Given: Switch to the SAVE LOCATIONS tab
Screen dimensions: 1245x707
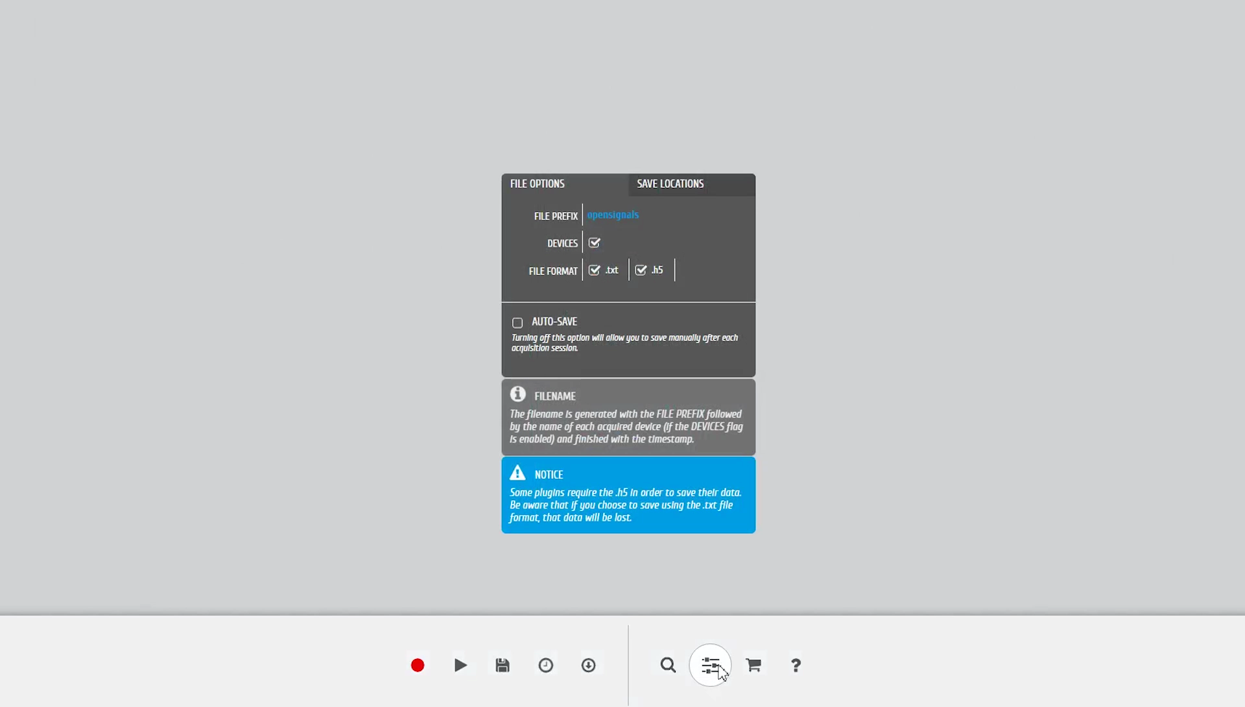Looking at the screenshot, I should click(x=670, y=184).
